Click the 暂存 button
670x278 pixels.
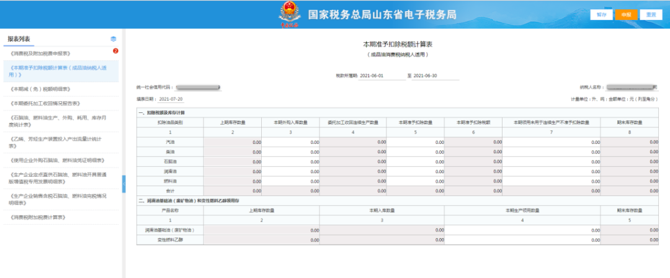[601, 14]
